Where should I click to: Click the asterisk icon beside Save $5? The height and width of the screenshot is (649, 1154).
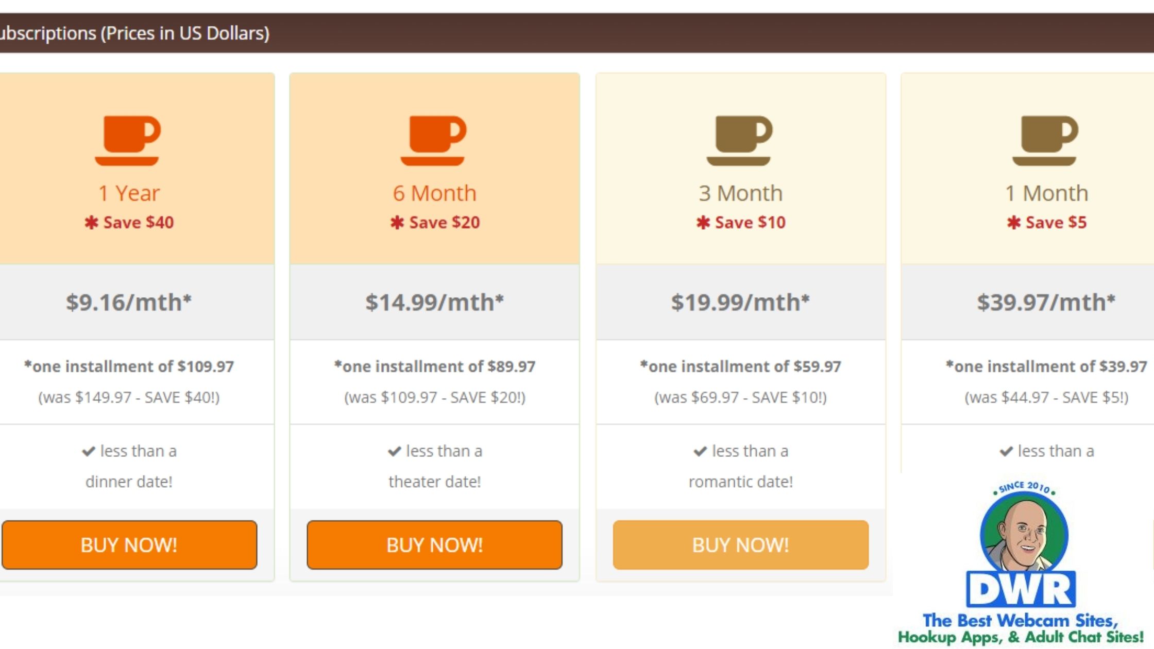[1013, 223]
